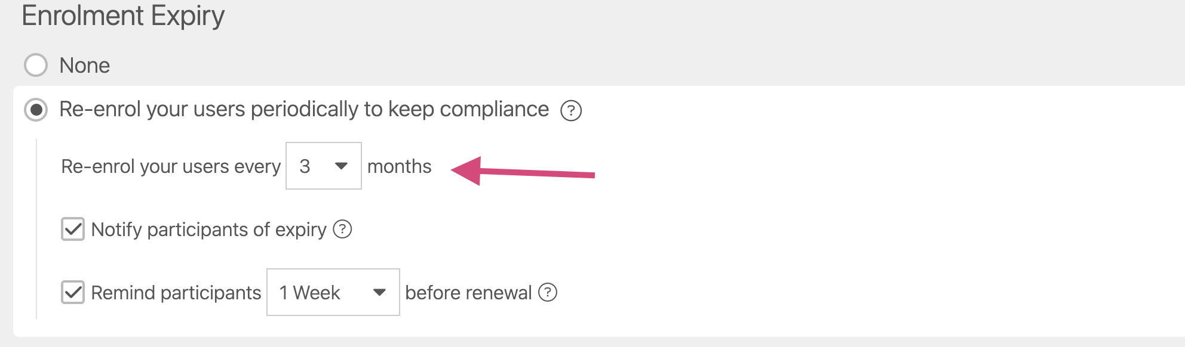
Task: Click the arrow in the 1 Week dropdown
Action: [379, 292]
